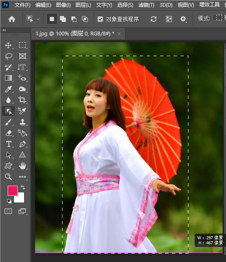
Task: Show all objects overlay
Action: coord(169,19)
